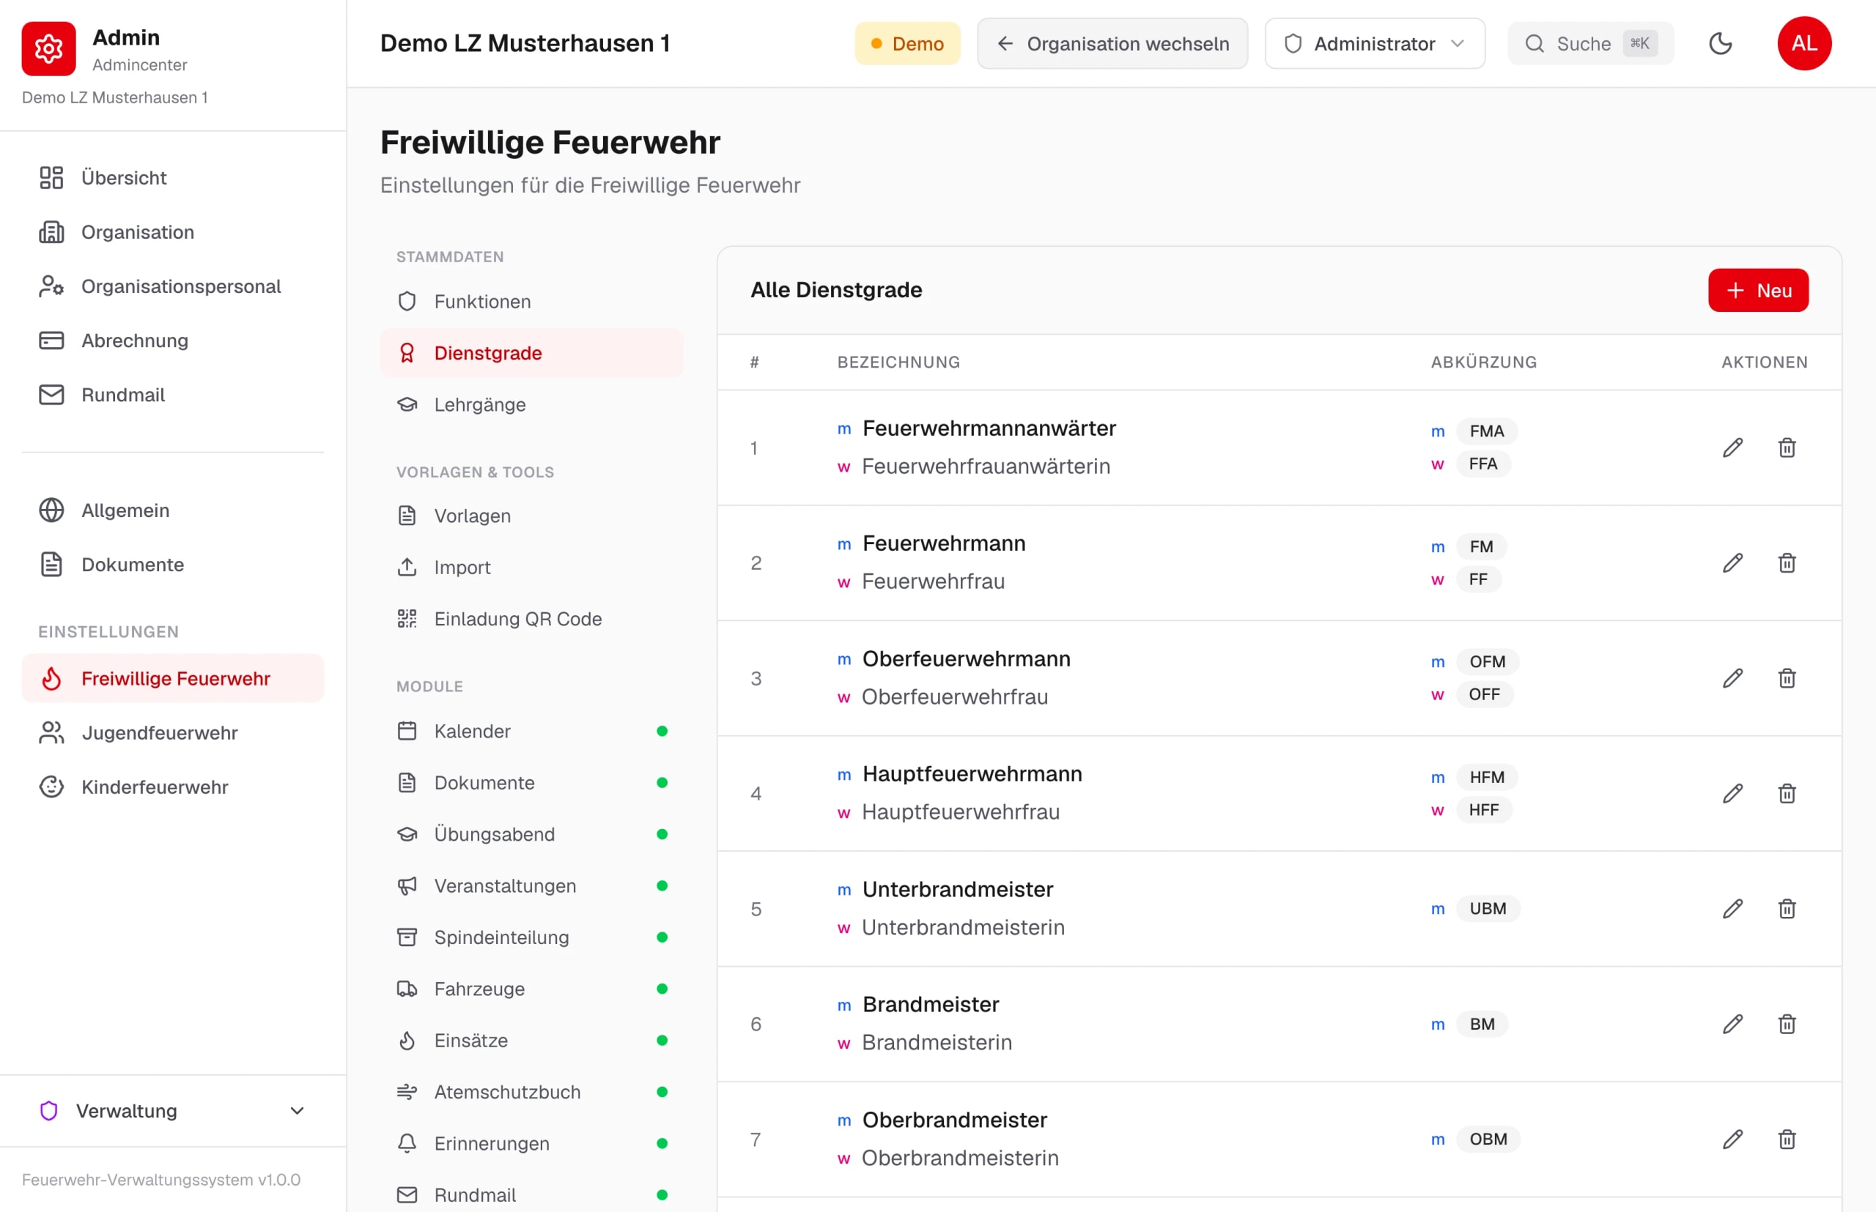The height and width of the screenshot is (1212, 1876).
Task: Delete the Hauptfeuerwehrmann rank via trash icon
Action: tap(1786, 793)
